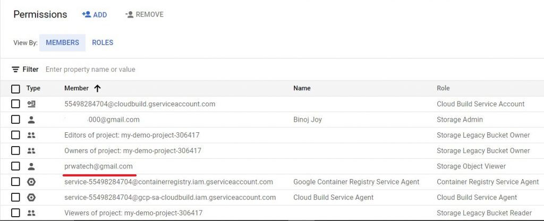This screenshot has height=221, width=544.
Task: Click the service agent icon for containerregistry row
Action: [31, 182]
